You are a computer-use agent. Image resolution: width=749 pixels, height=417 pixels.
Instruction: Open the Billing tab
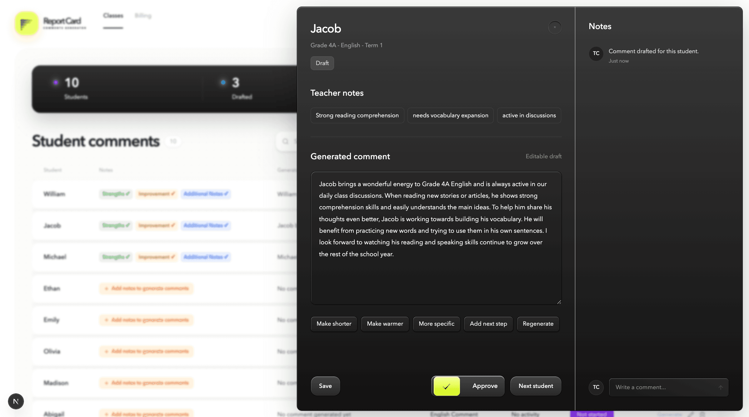pyautogui.click(x=143, y=15)
